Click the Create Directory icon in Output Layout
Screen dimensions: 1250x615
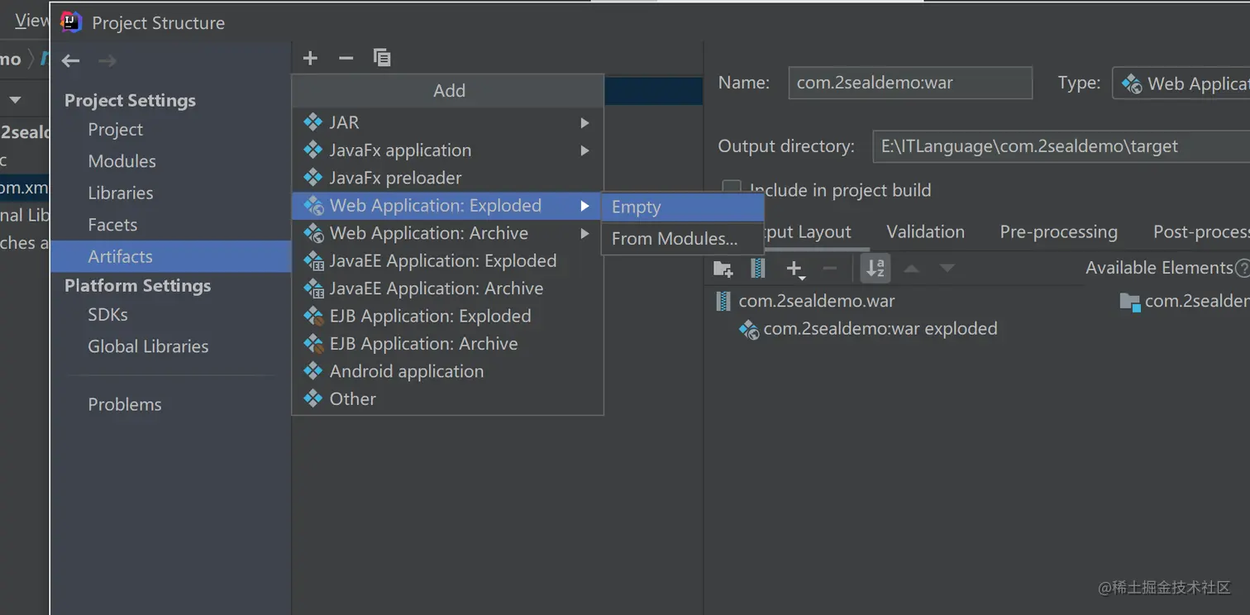723,269
